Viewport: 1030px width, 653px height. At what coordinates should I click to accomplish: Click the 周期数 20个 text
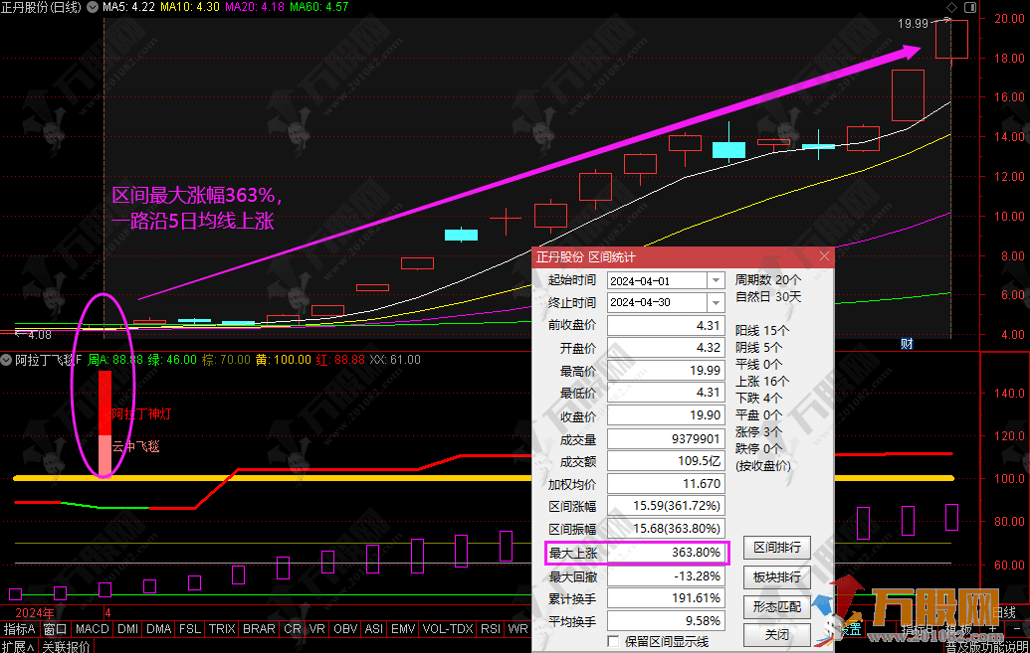tap(768, 280)
